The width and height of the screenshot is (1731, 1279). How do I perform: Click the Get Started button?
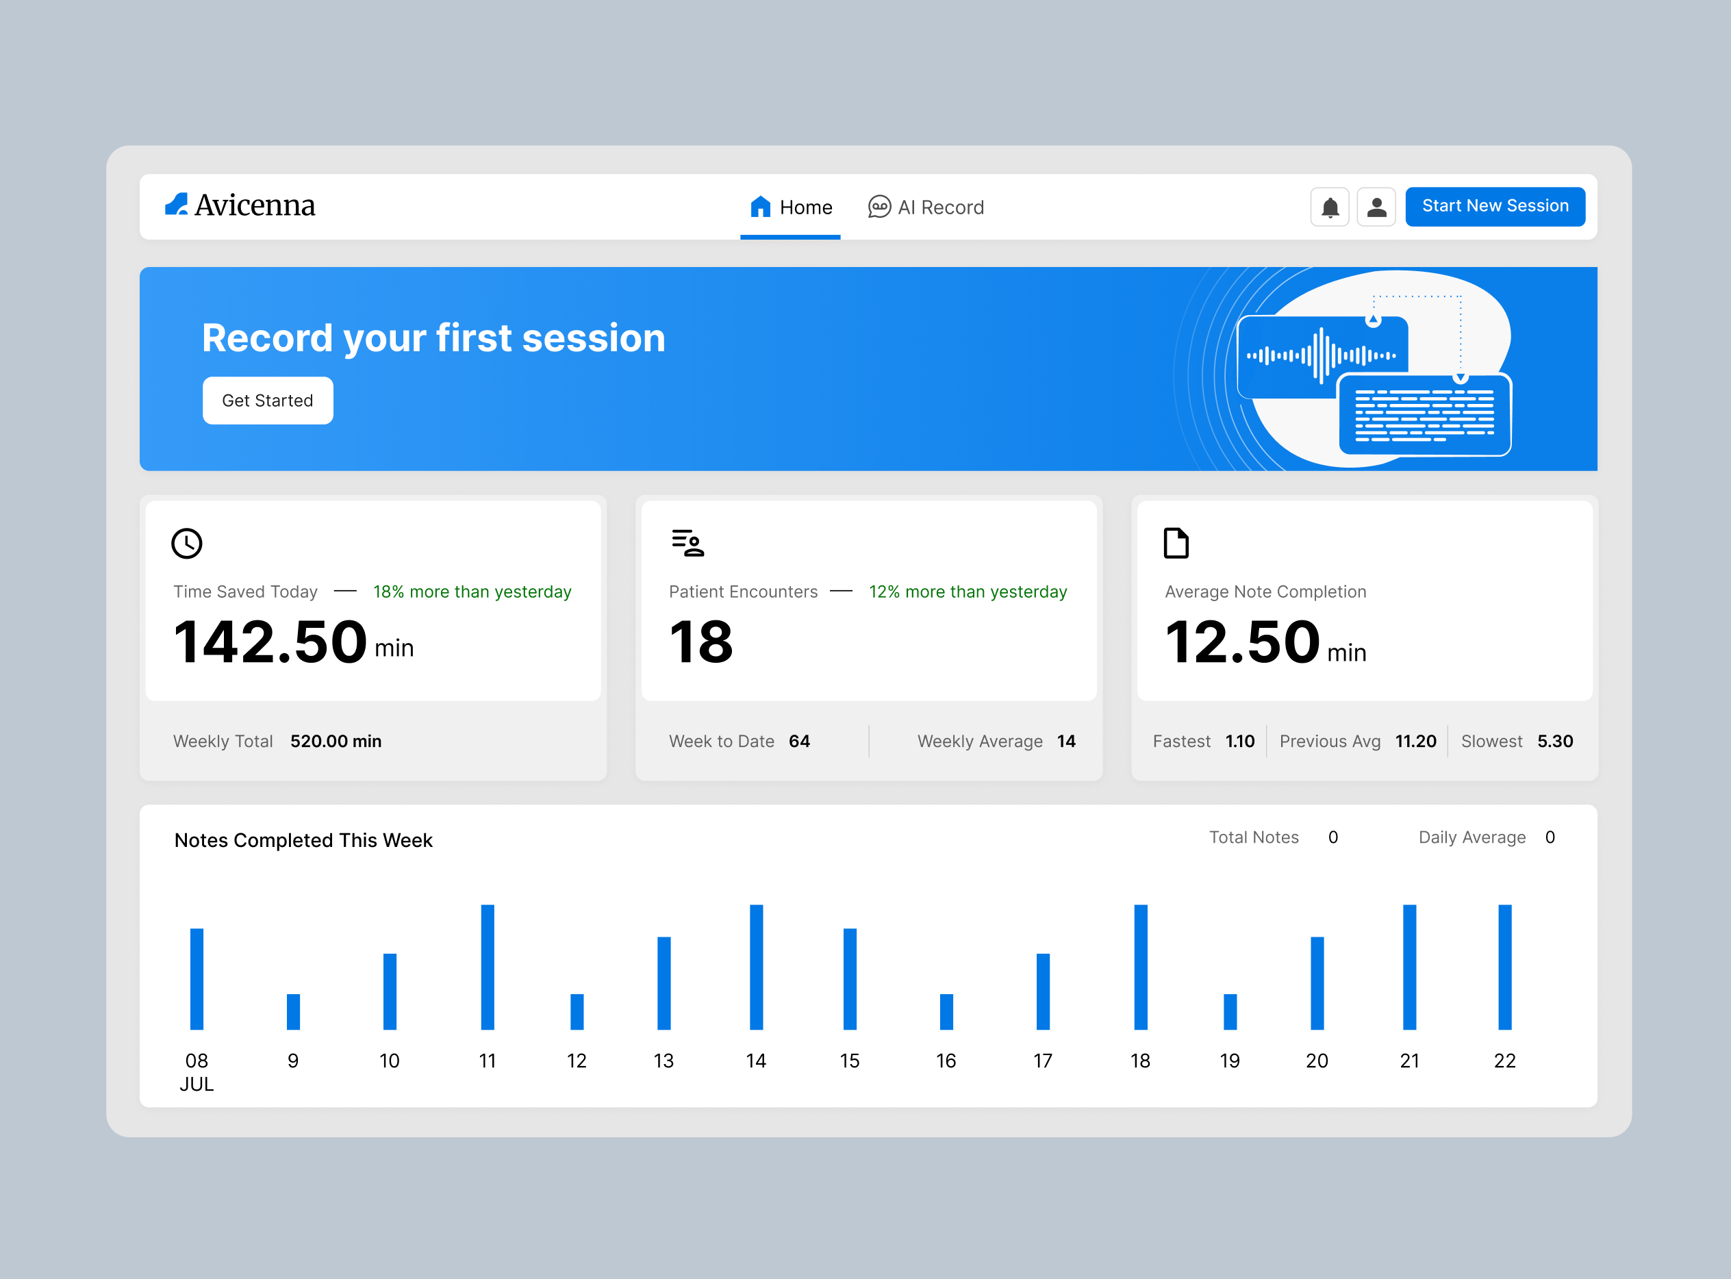click(268, 401)
